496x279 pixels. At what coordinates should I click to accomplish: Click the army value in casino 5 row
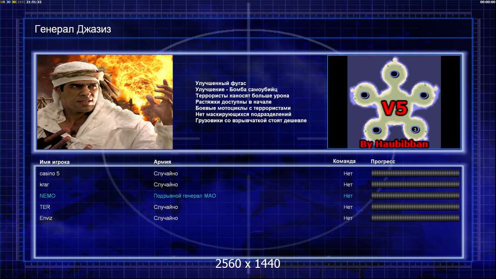tap(166, 173)
